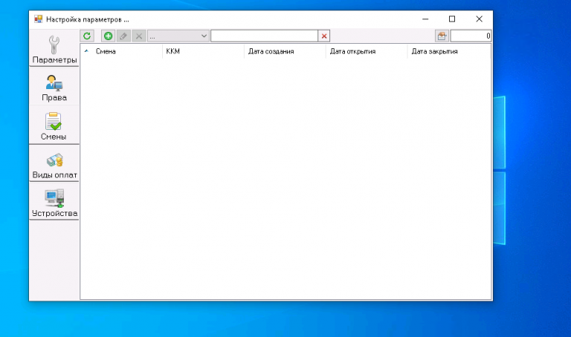Open the Виды оплат payment types section

point(54,163)
